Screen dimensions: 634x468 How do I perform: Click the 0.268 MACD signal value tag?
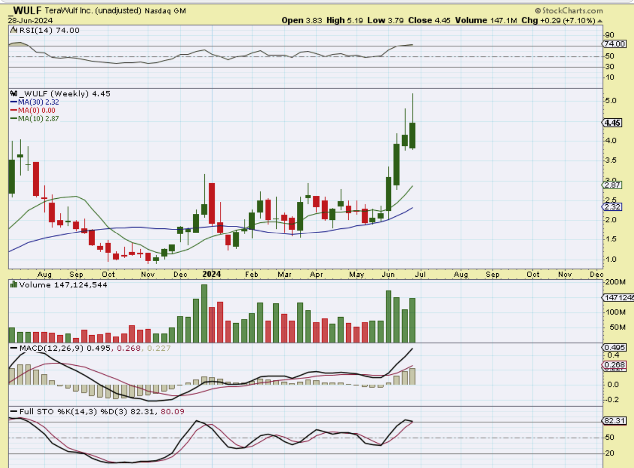615,365
